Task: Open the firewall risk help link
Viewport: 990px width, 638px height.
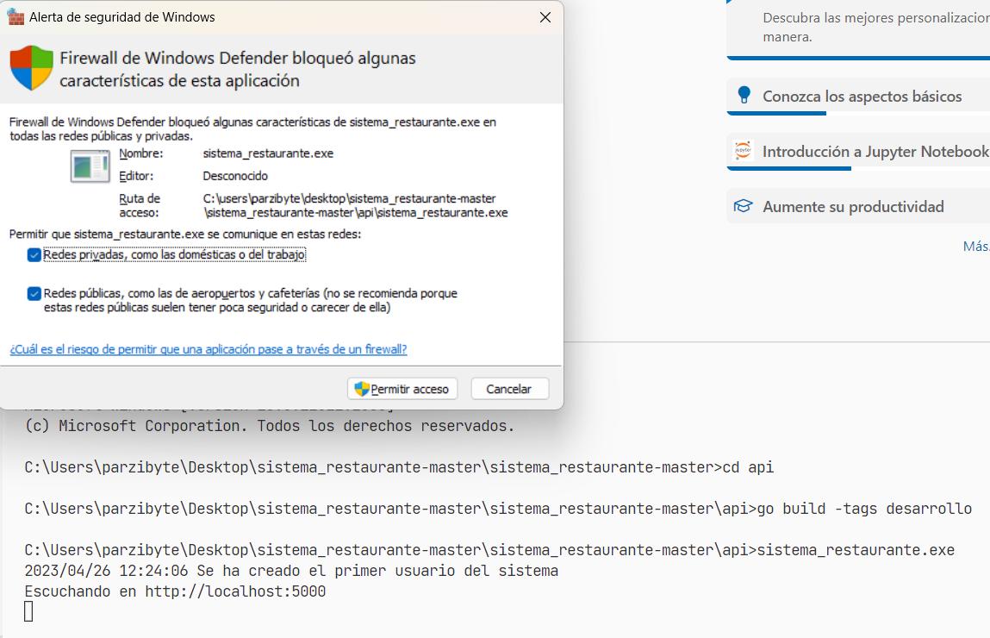Action: pyautogui.click(x=209, y=349)
